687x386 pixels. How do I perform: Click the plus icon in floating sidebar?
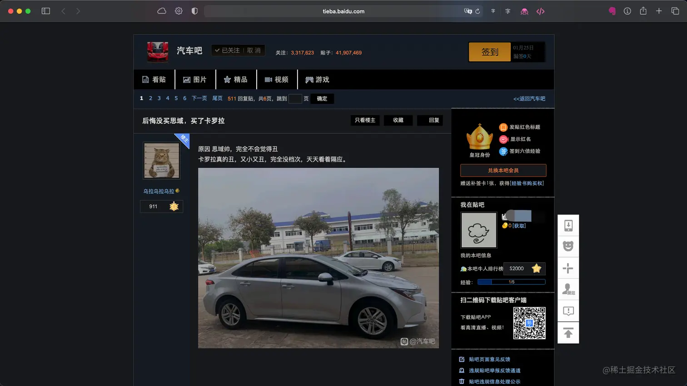point(568,268)
